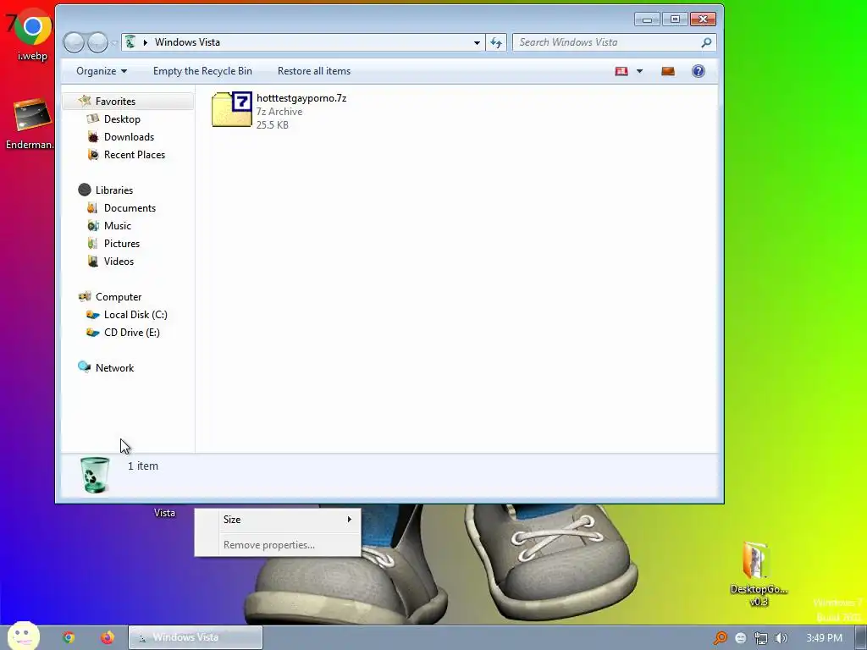Open CD Drive (E:)
This screenshot has height=650, width=867.
coord(131,332)
